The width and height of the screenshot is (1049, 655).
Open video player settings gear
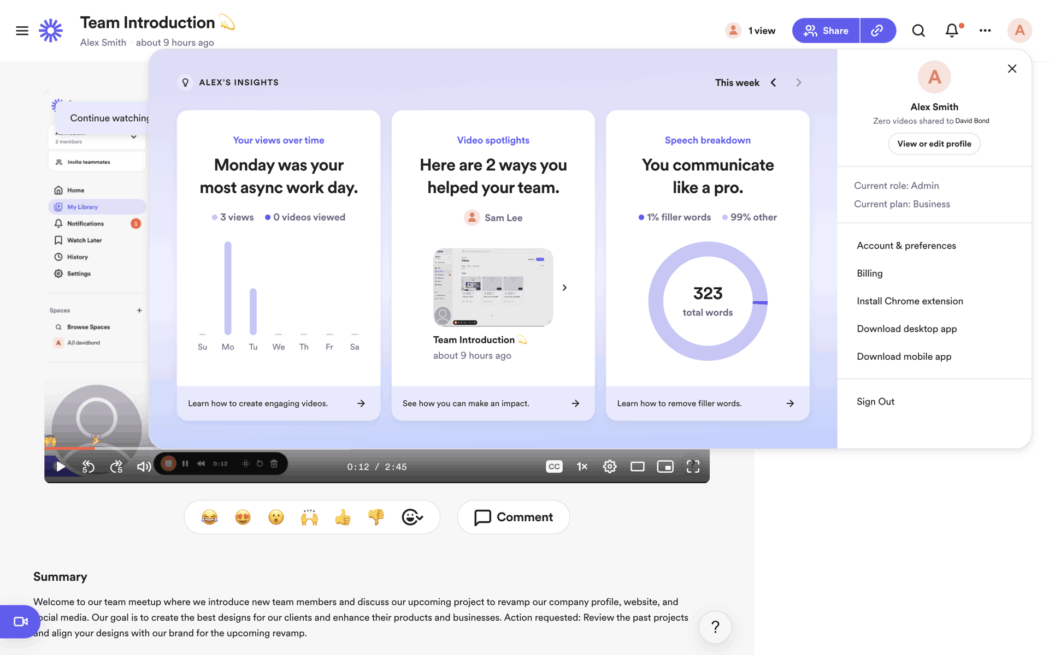(x=610, y=467)
